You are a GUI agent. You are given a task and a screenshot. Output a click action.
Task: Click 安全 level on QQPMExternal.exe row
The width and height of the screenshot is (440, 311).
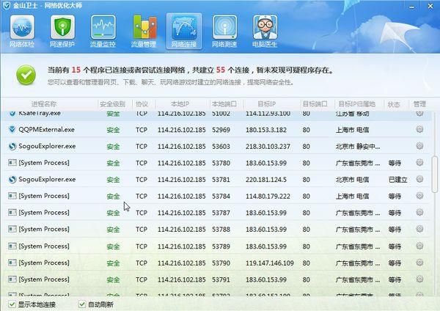[113, 130]
